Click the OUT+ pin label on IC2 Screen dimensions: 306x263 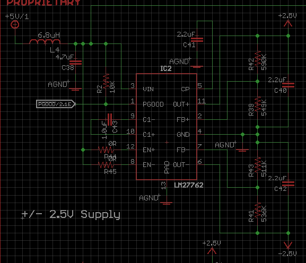tap(181, 104)
